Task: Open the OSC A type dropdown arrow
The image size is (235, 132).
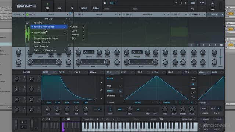Action: [x=67, y=15]
